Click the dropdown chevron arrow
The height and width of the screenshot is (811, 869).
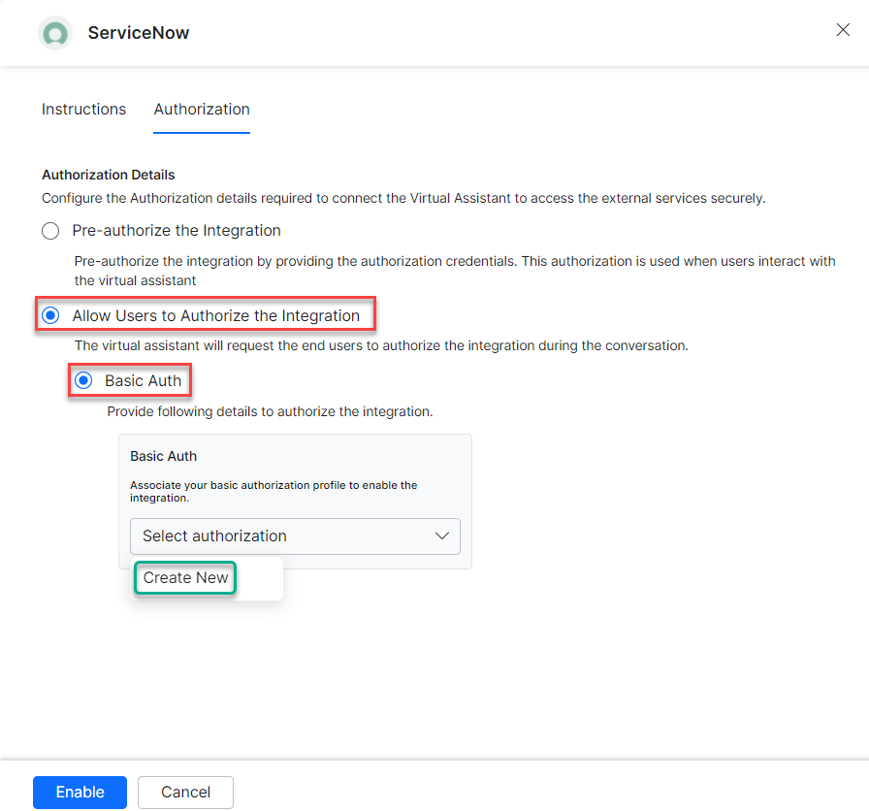coord(442,536)
